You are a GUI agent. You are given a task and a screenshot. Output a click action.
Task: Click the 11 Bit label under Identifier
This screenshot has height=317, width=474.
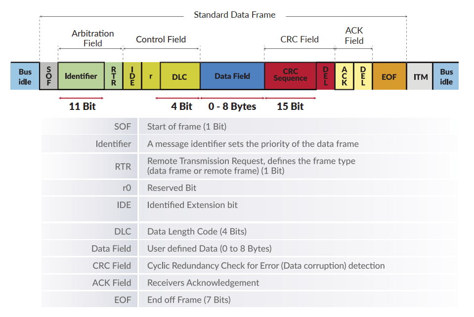click(82, 106)
